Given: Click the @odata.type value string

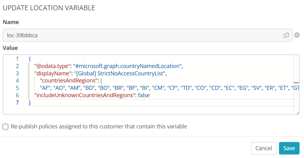Looking at the screenshot, I should click(x=127, y=66).
